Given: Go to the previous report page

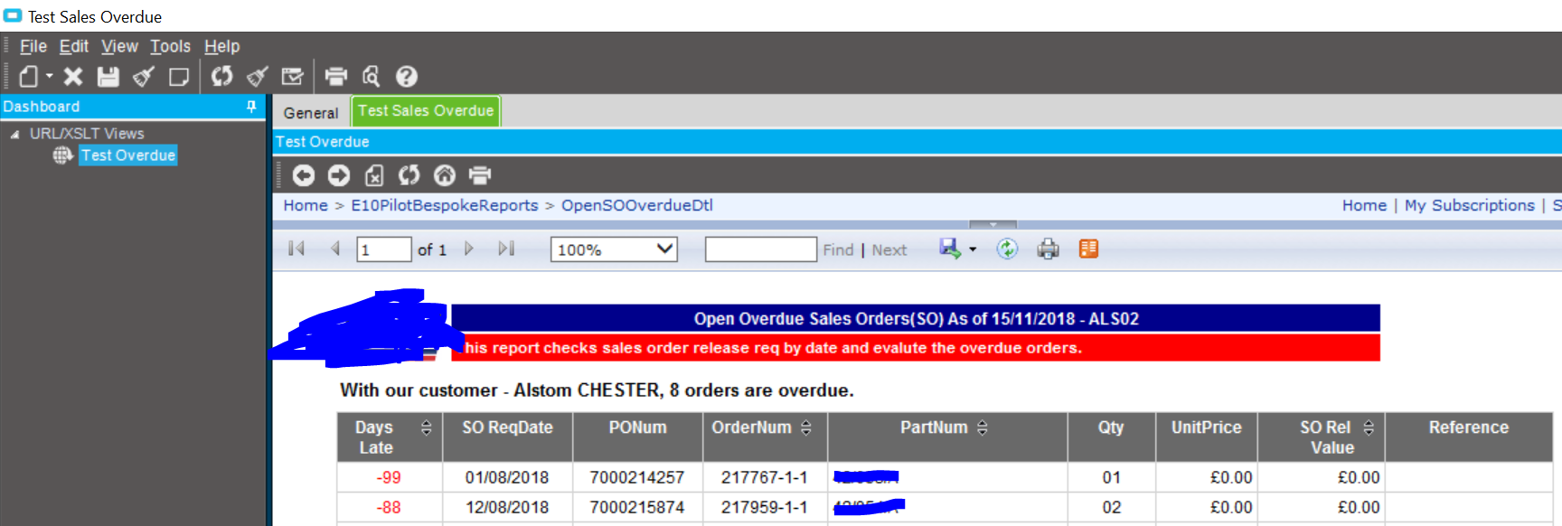Looking at the screenshot, I should click(x=335, y=249).
